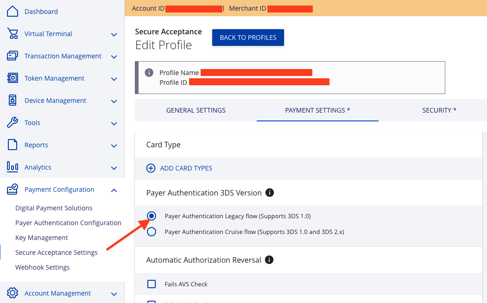Open the Dashboard link
The image size is (487, 303).
(x=41, y=12)
